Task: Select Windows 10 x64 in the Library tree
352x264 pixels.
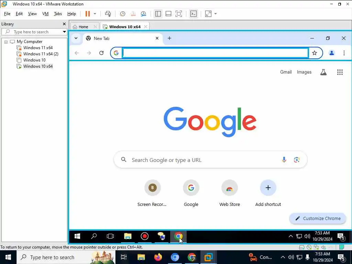Action: coord(38,66)
